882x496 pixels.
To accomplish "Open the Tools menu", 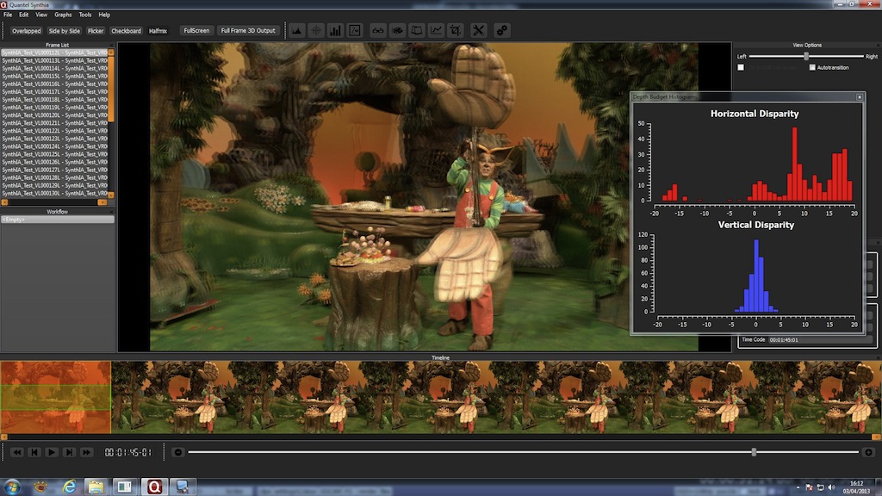I will (85, 15).
